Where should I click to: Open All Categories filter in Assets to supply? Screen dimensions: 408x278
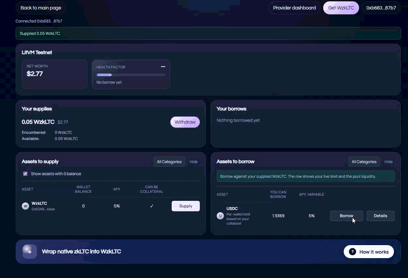[169, 161]
